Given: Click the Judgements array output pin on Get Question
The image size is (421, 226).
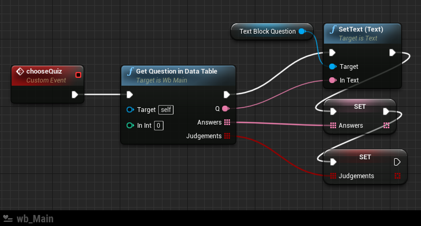Looking at the screenshot, I should coord(227,136).
